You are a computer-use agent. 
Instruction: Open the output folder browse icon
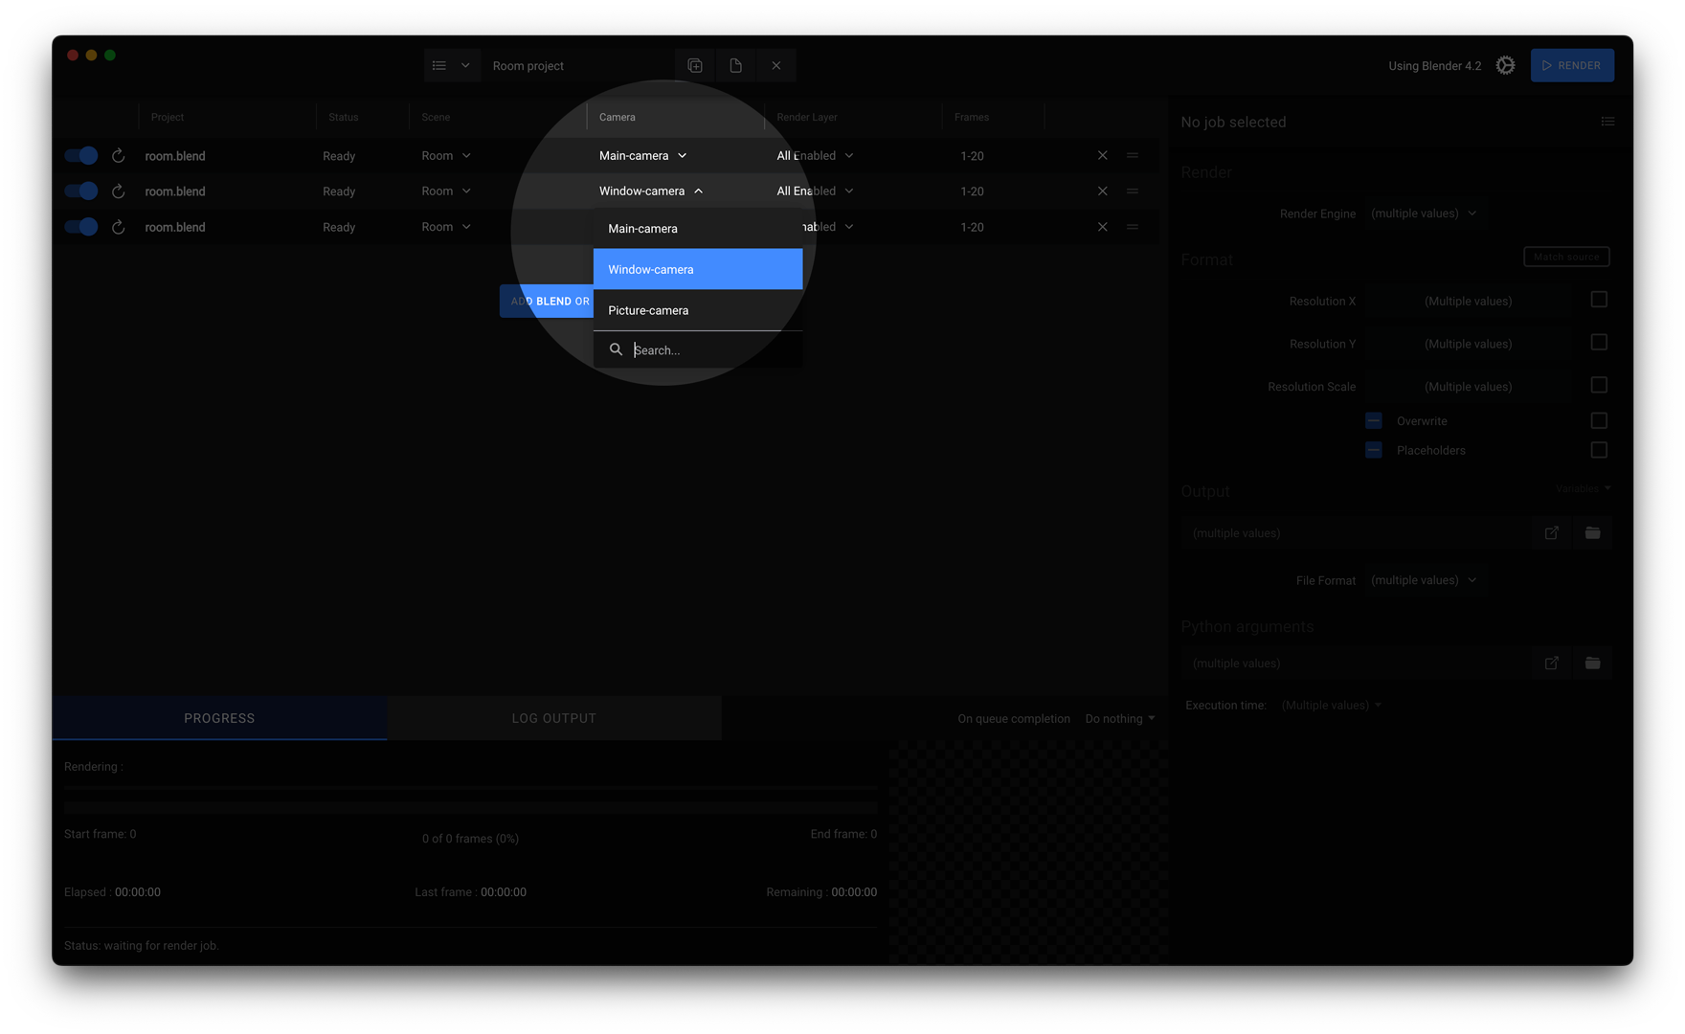pos(1592,533)
